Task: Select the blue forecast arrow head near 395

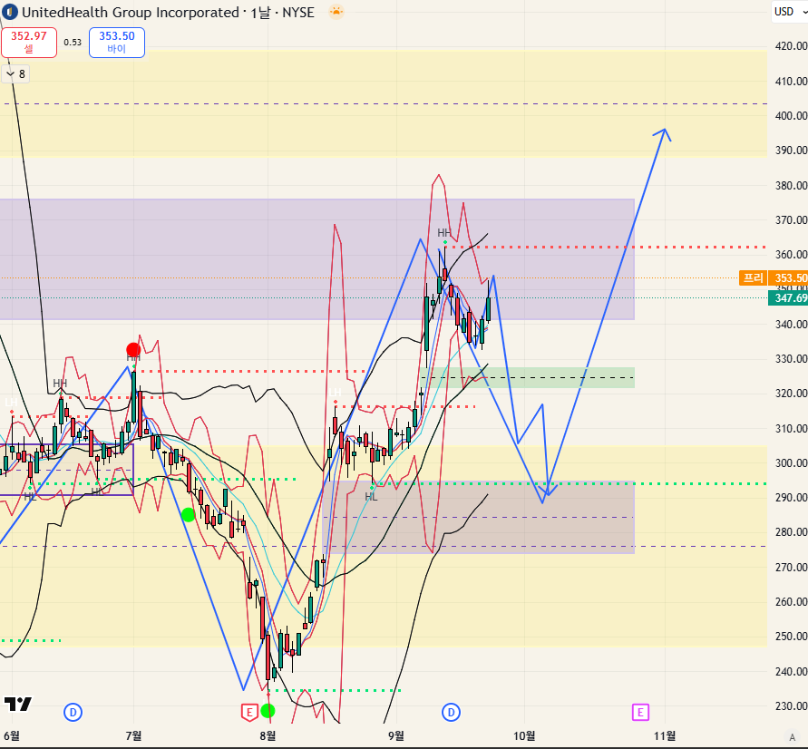Action: point(663,134)
